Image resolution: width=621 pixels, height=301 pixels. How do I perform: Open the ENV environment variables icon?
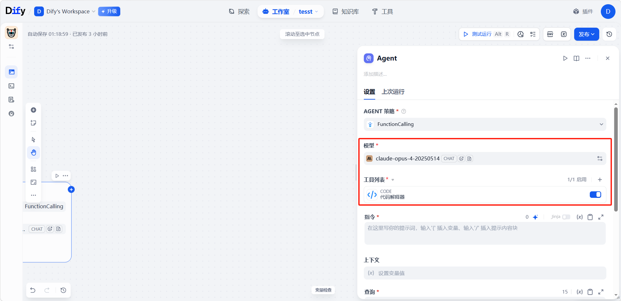point(550,34)
